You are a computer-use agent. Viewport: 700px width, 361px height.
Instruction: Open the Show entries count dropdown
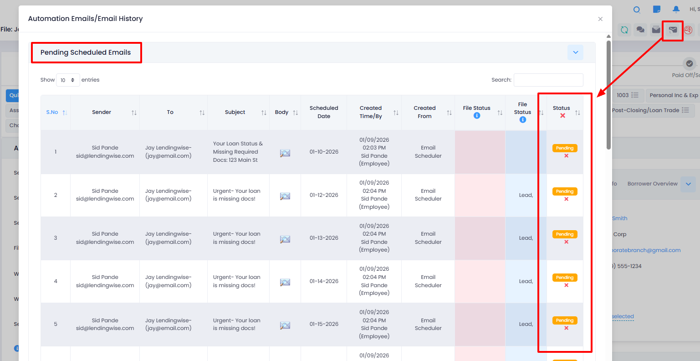click(68, 80)
